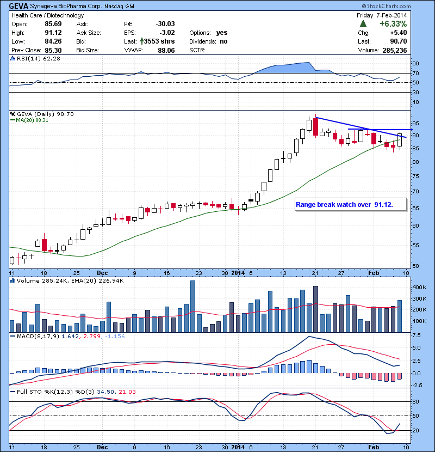Click the Full STO %K value 34.50

104,392
